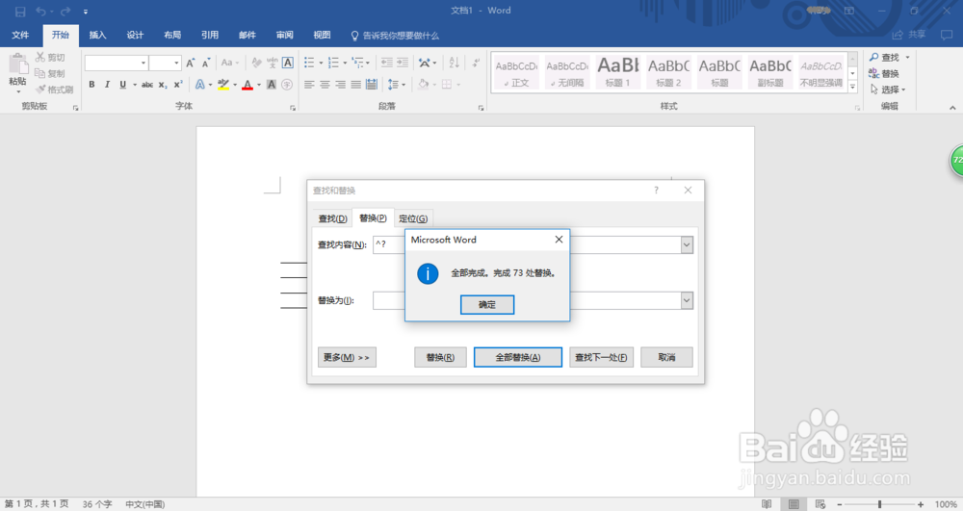
Task: Select the Format Painter tool
Action: pyautogui.click(x=54, y=89)
